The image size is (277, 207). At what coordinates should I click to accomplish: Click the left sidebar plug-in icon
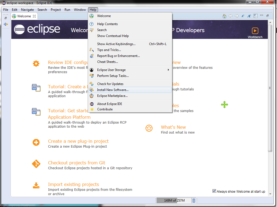pyautogui.click(x=6, y=24)
